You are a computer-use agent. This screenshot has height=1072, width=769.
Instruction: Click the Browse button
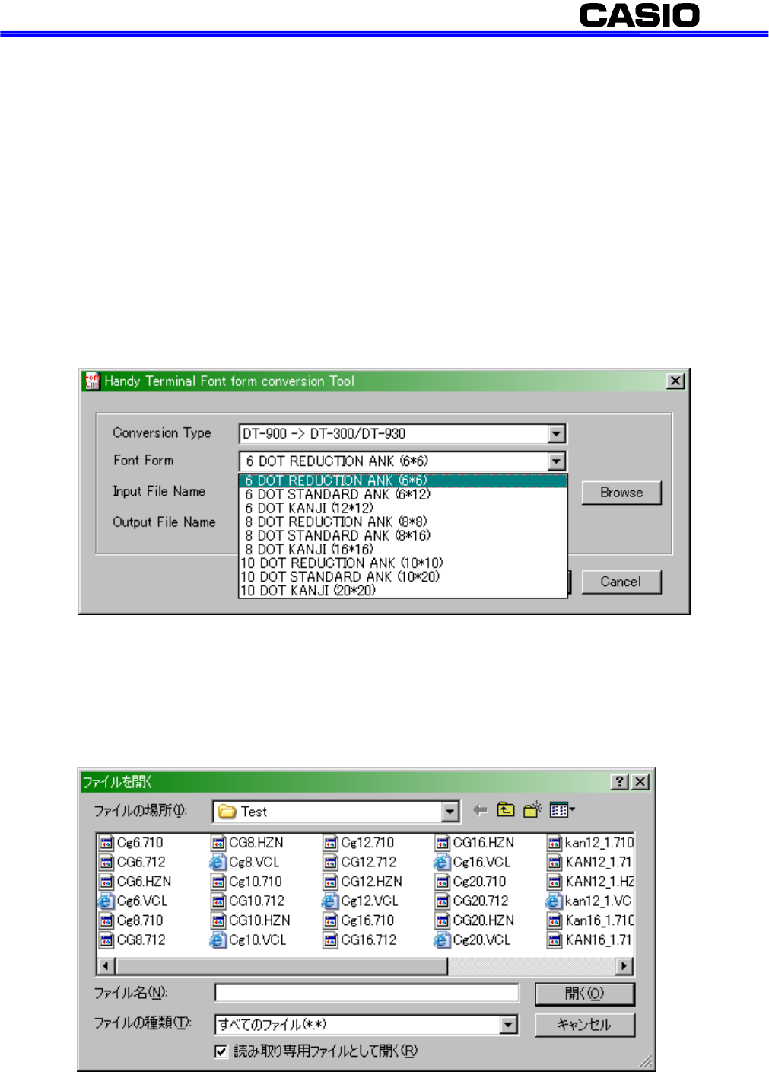click(621, 493)
